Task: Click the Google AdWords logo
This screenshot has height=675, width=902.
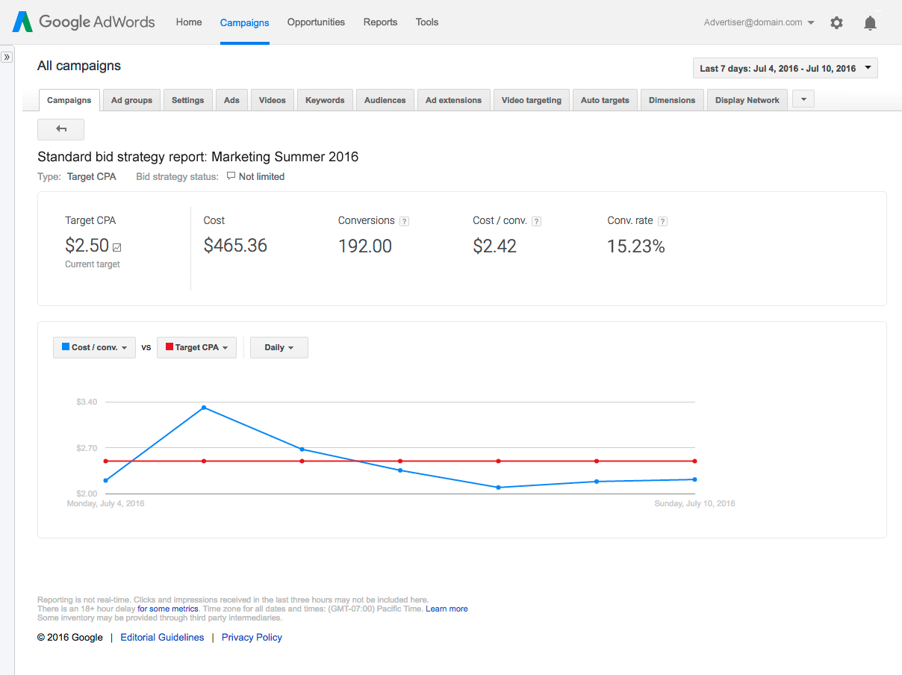Action: [x=82, y=22]
